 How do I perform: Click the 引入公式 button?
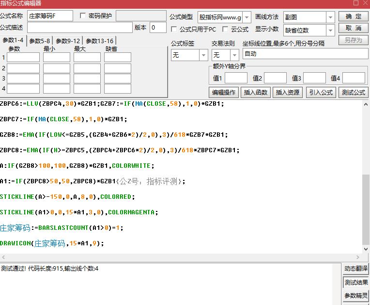click(321, 93)
